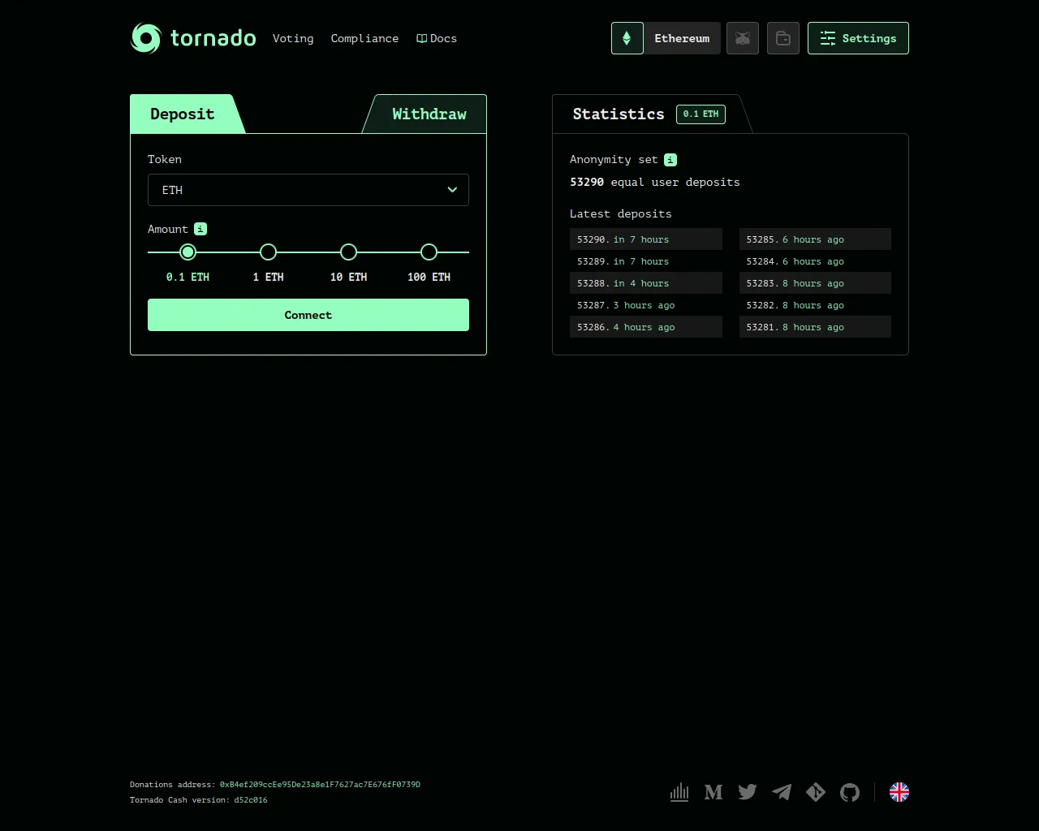Click the UK flag language icon
Viewport: 1039px width, 831px height.
click(x=899, y=792)
